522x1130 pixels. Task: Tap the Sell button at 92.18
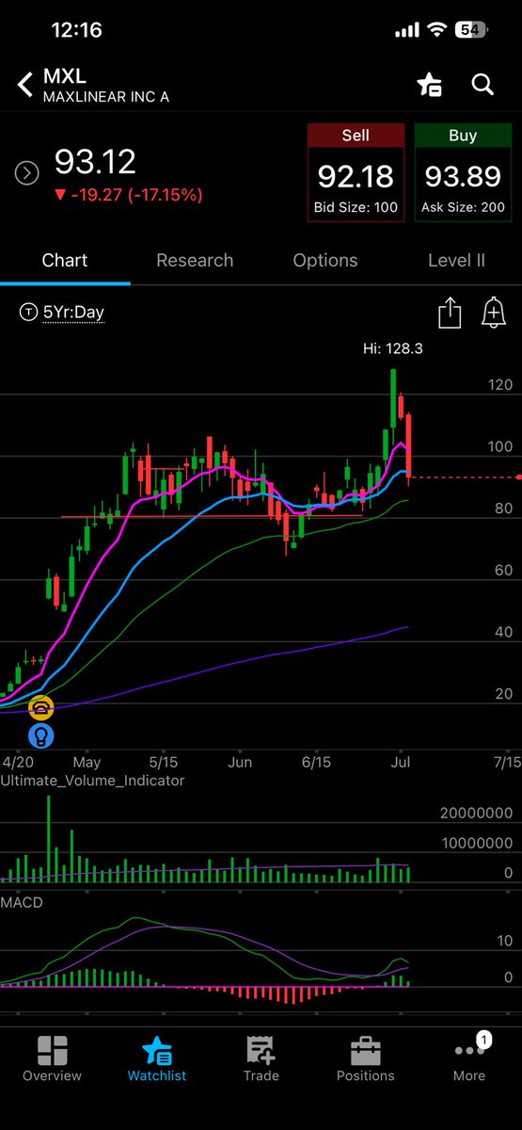tap(356, 172)
